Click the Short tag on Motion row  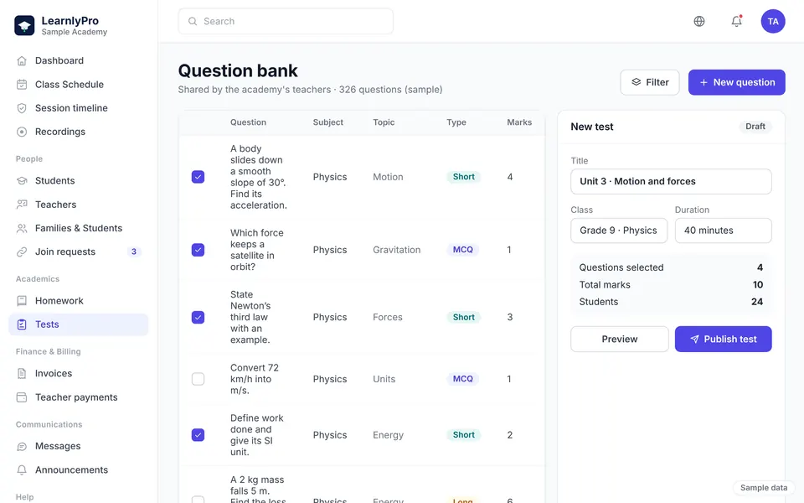tap(463, 177)
